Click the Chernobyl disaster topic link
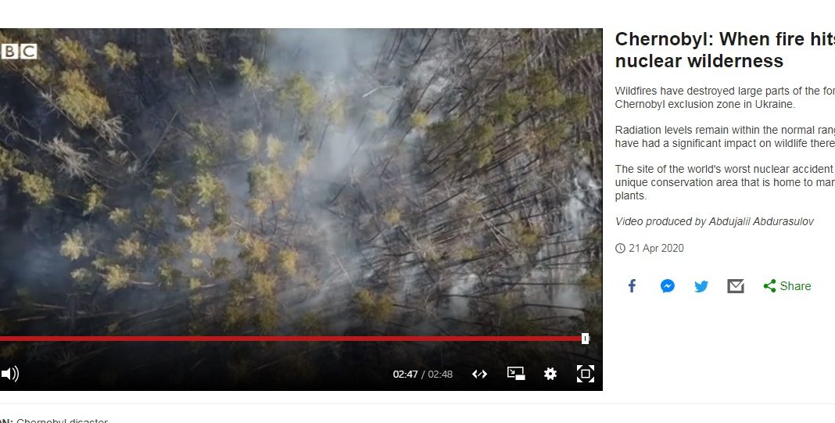The image size is (835, 423). (62, 421)
